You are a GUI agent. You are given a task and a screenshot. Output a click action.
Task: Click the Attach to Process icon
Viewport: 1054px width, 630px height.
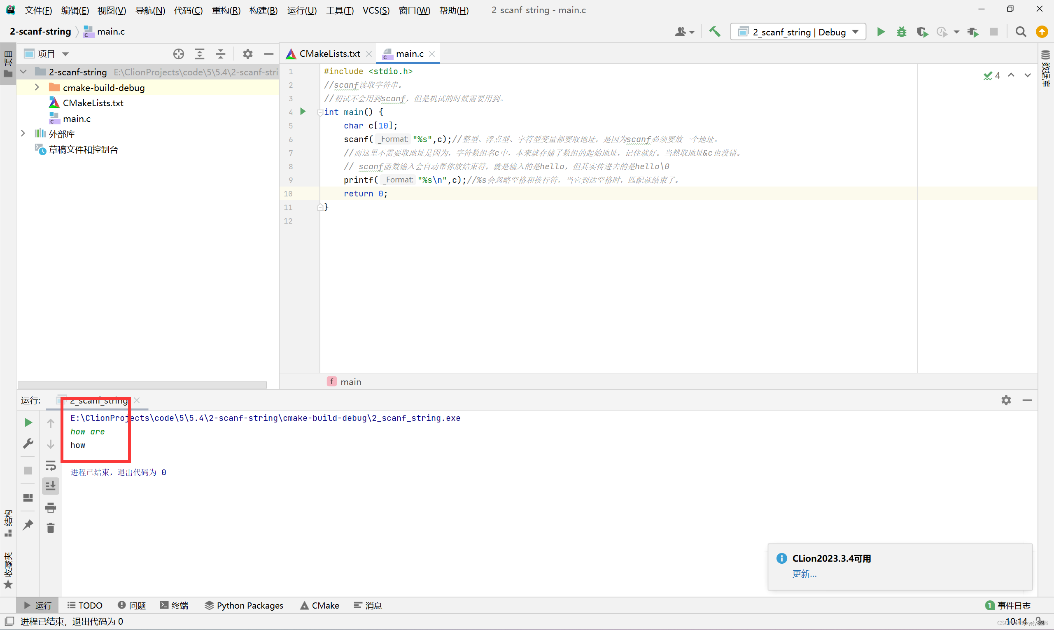coord(973,32)
